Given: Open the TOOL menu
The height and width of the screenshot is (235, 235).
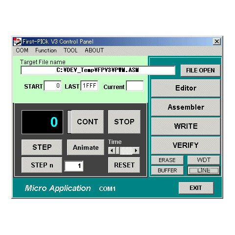Looking at the screenshot, I should (70, 50).
